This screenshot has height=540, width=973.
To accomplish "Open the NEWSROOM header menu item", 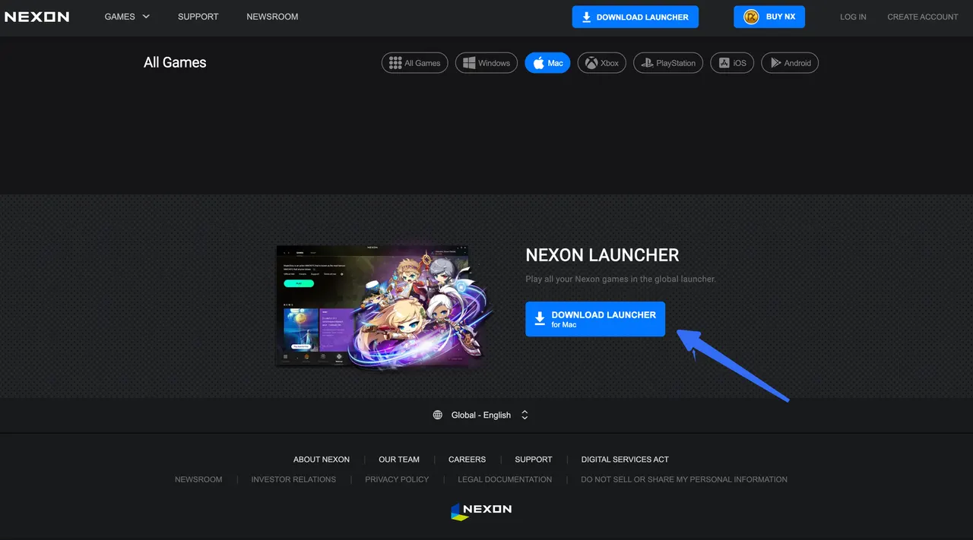I will pyautogui.click(x=272, y=17).
